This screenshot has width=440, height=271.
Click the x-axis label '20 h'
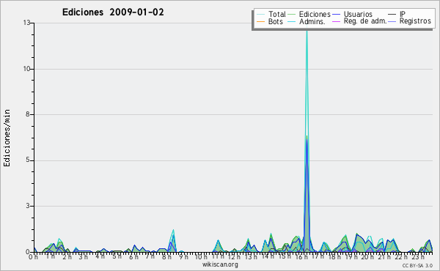click(x=367, y=257)
